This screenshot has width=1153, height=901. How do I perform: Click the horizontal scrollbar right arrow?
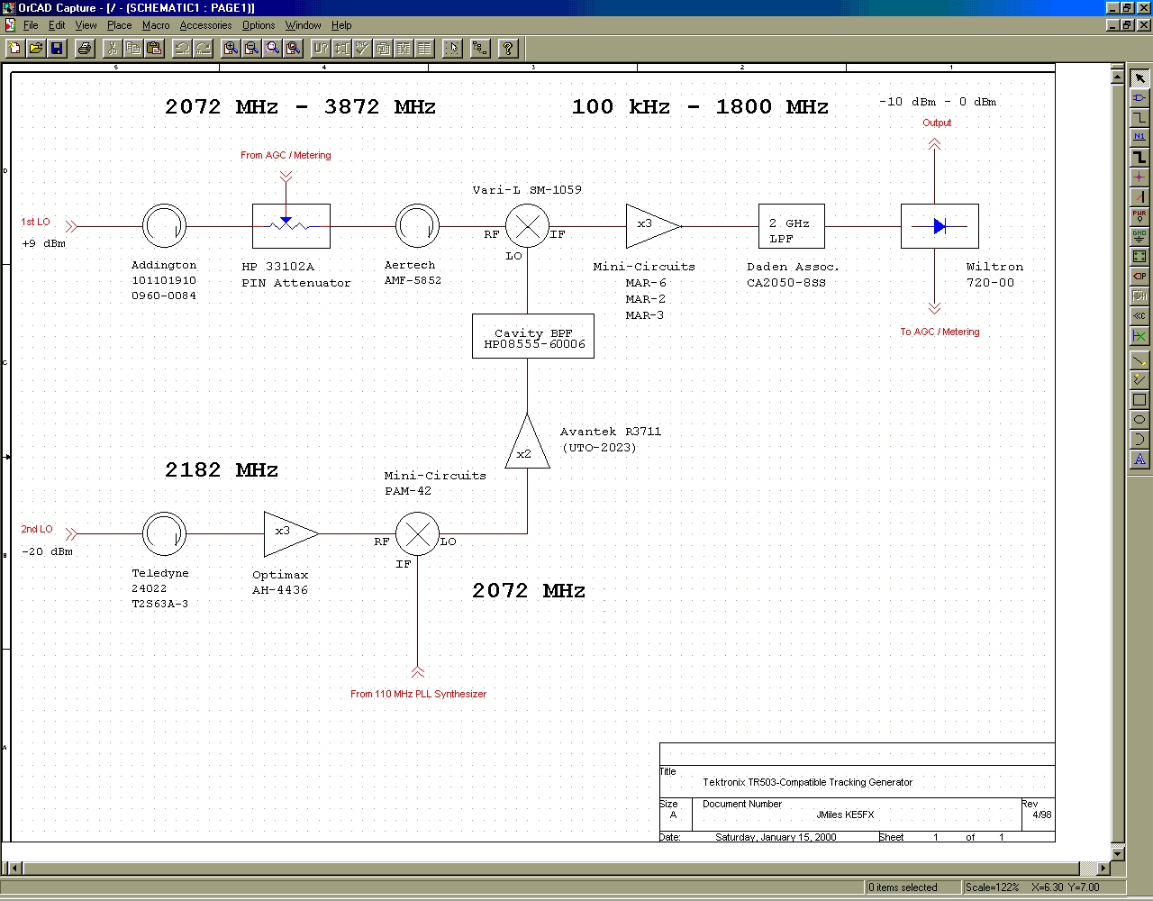click(1104, 869)
